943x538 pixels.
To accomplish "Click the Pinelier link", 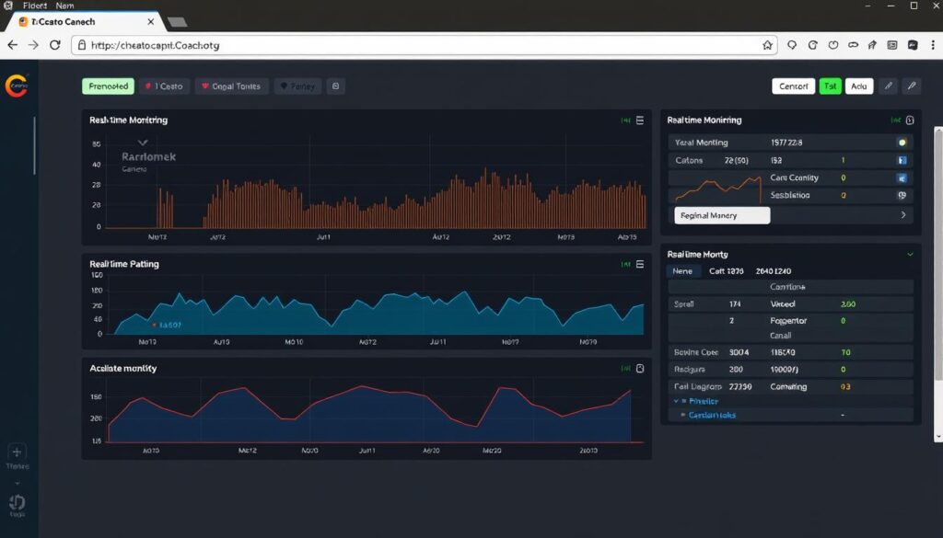I will pos(703,401).
